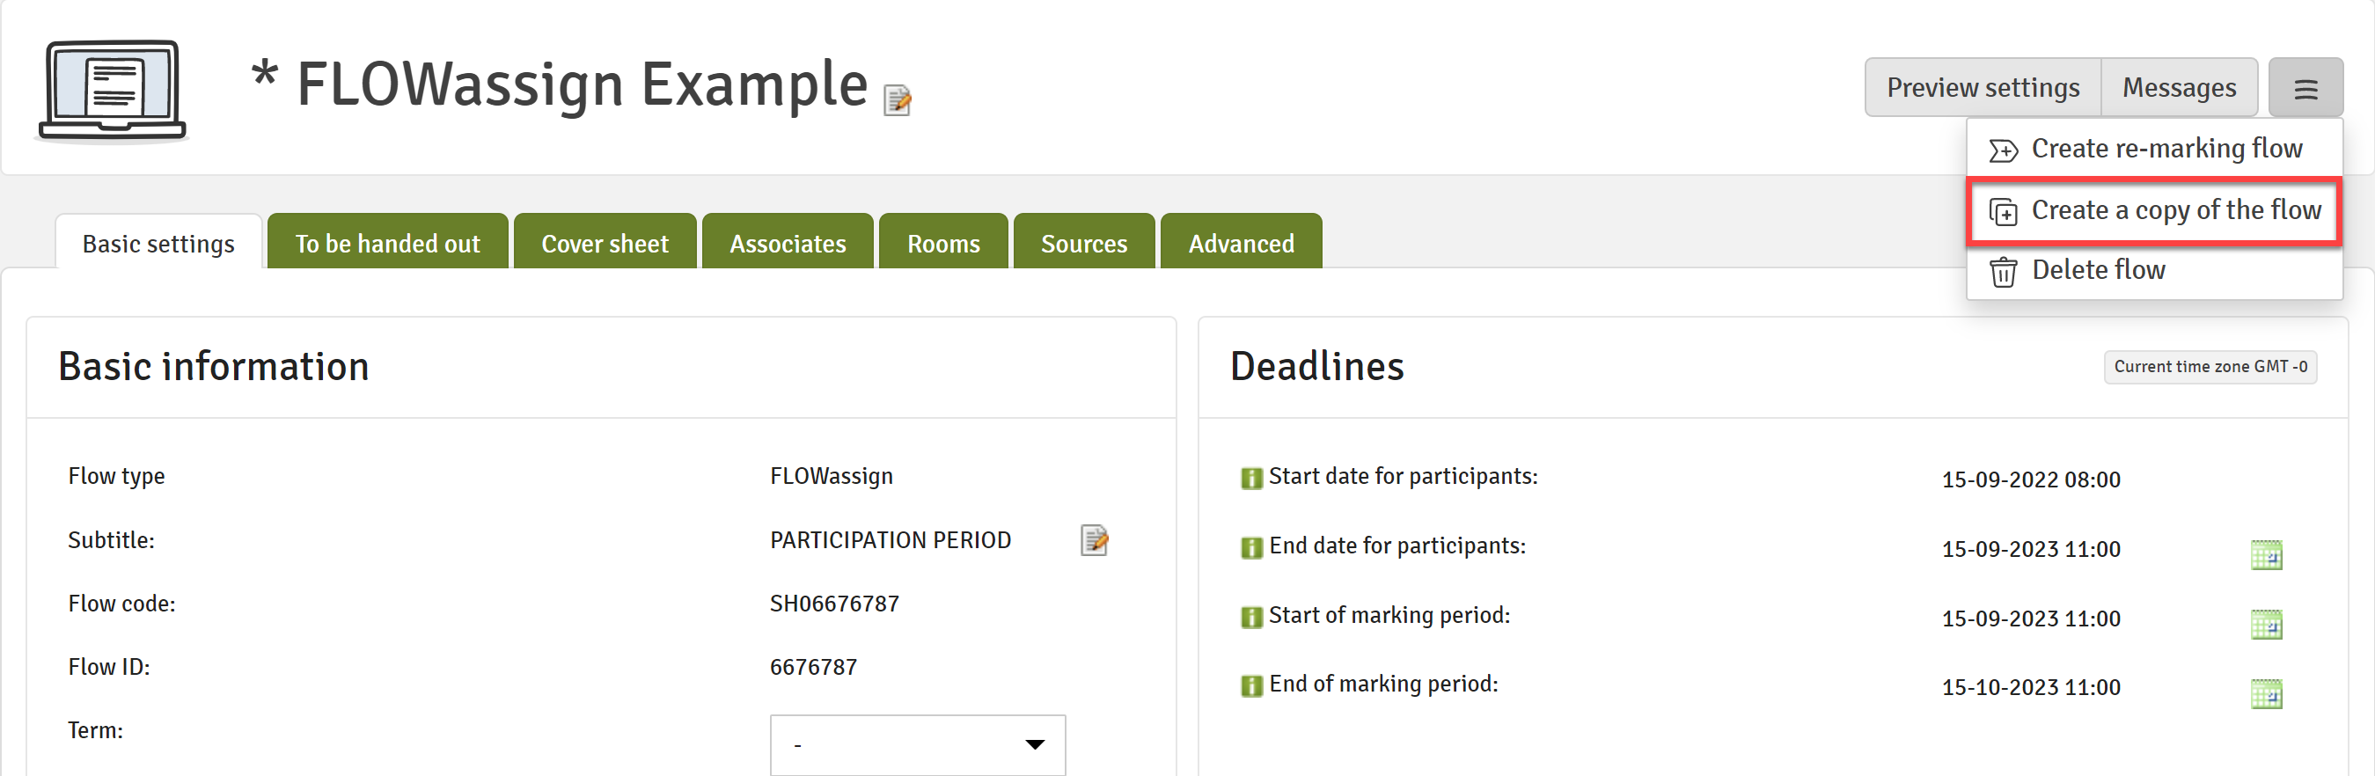Viewport: 2375px width, 776px height.
Task: Click info icon beside End date for participants
Action: click(1251, 548)
